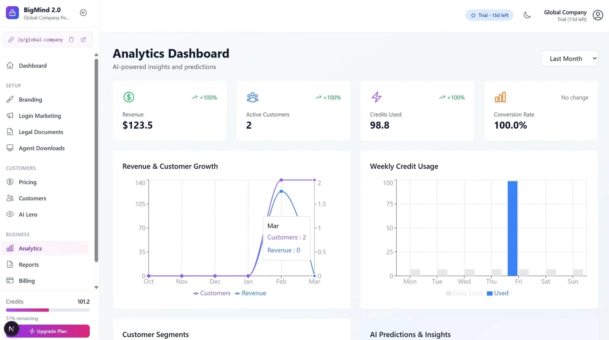609x340 pixels.
Task: Click the copy portal URL icon
Action: [71, 40]
